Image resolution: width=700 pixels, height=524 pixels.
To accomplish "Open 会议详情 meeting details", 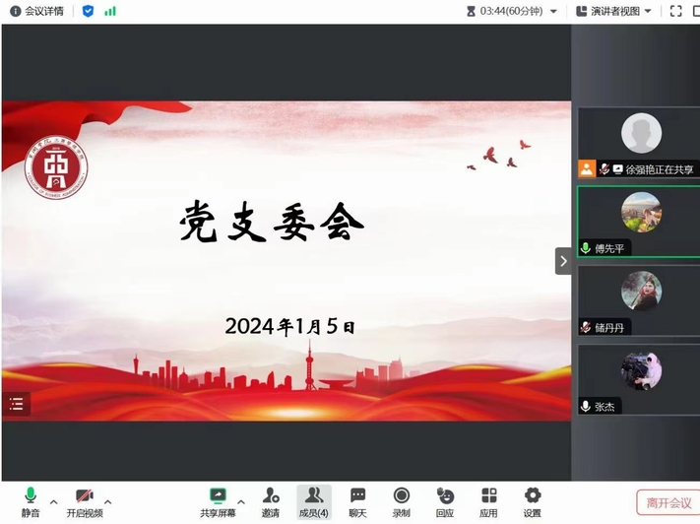I will tap(37, 11).
